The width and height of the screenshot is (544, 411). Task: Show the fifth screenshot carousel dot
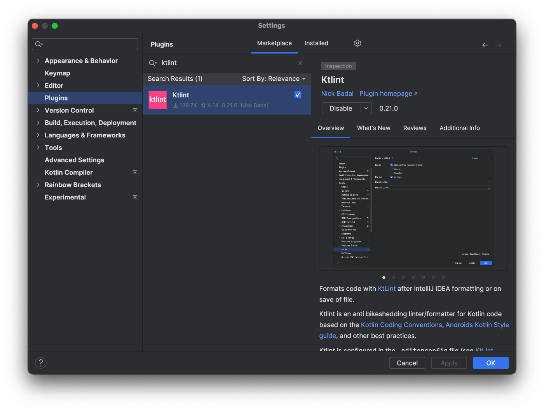tap(424, 277)
